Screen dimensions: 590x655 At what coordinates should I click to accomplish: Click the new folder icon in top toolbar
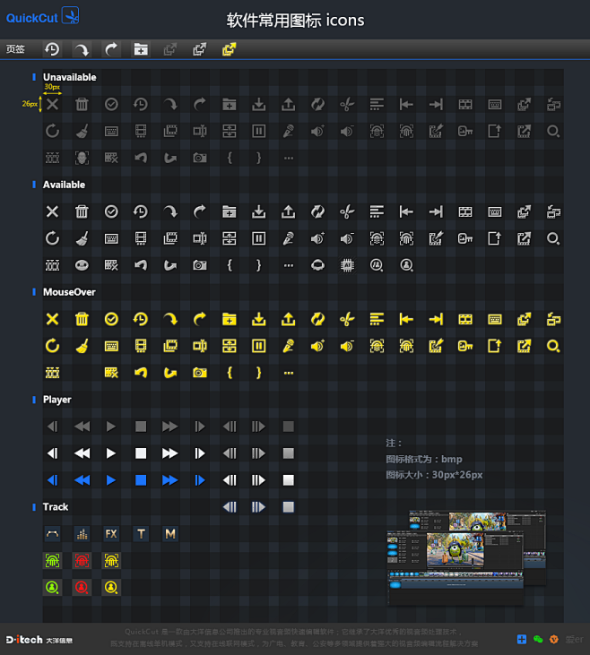pos(141,49)
